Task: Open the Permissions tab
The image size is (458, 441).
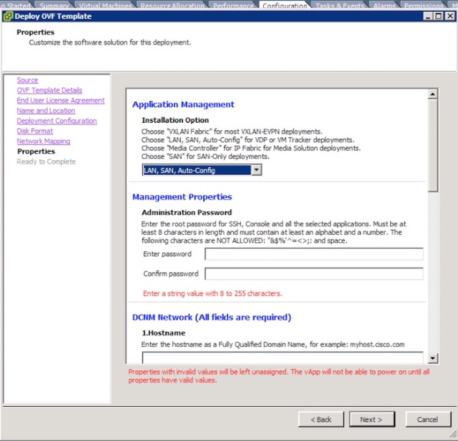Action: (x=424, y=5)
